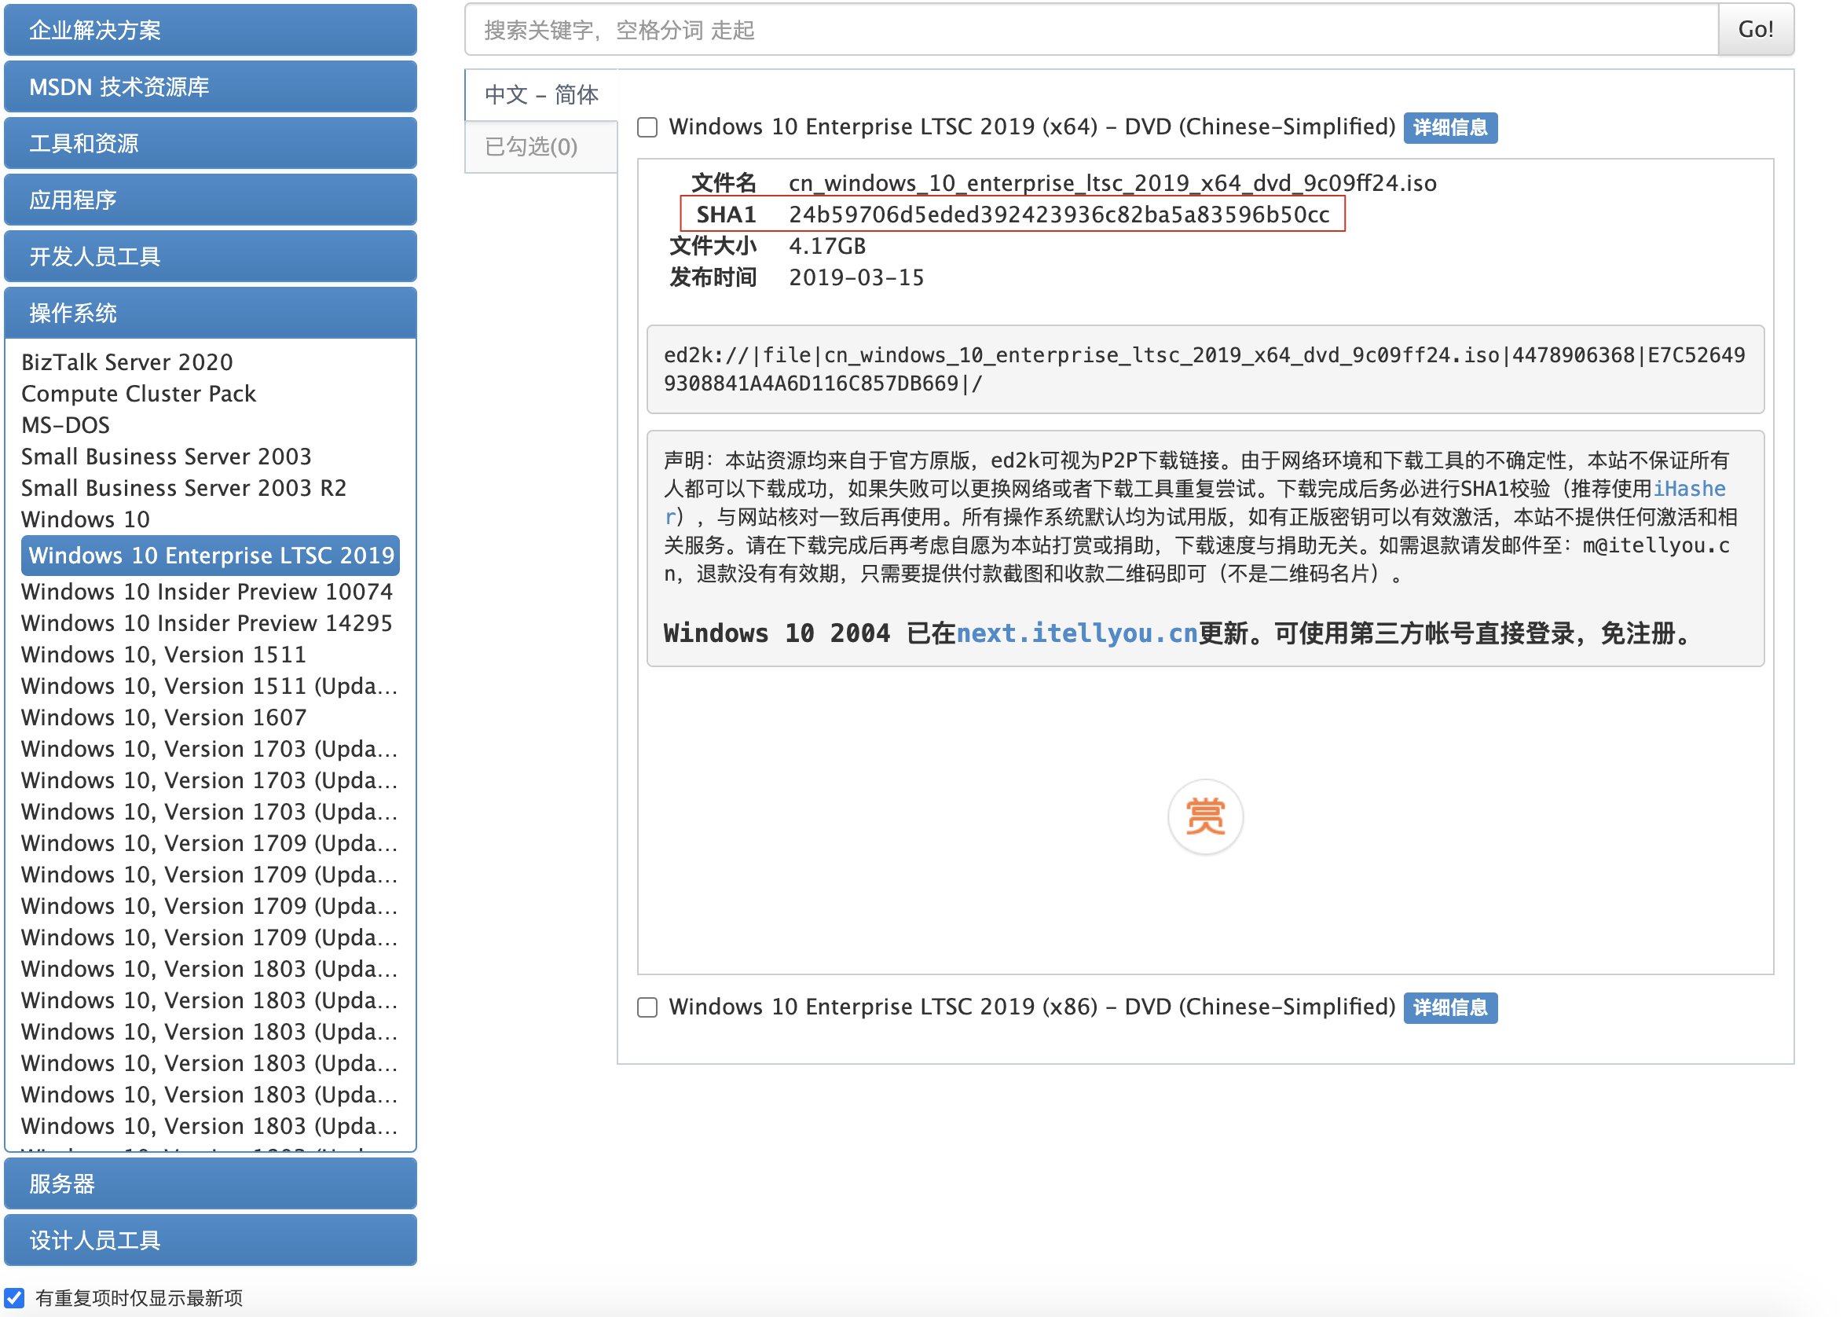1843x1317 pixels.
Task: Click the 2019-03-15 release date
Action: coord(856,278)
